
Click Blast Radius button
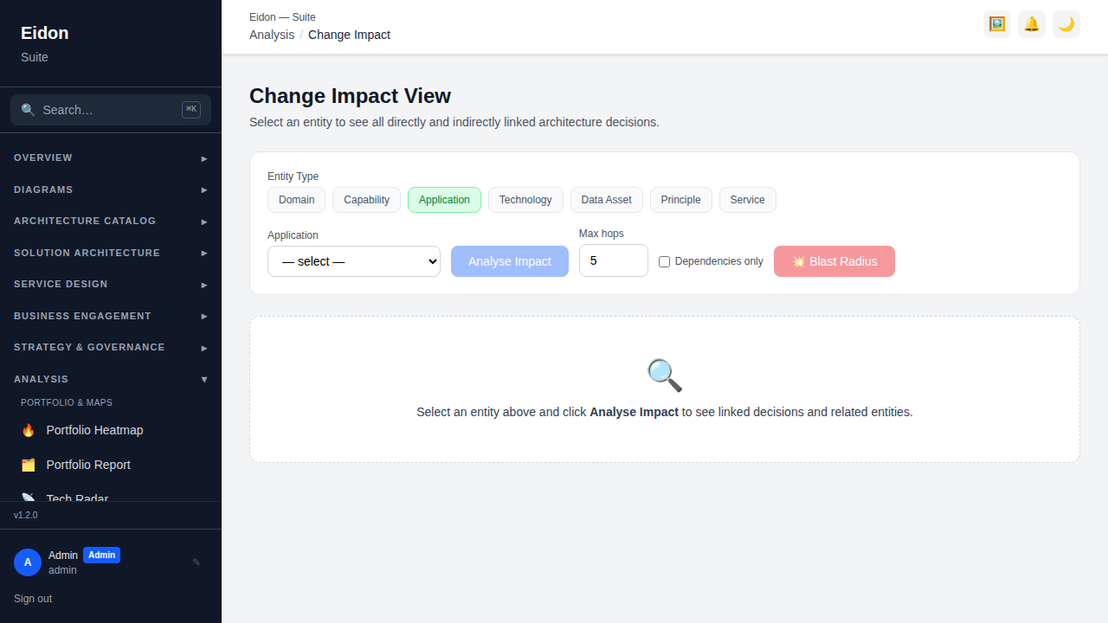click(834, 261)
